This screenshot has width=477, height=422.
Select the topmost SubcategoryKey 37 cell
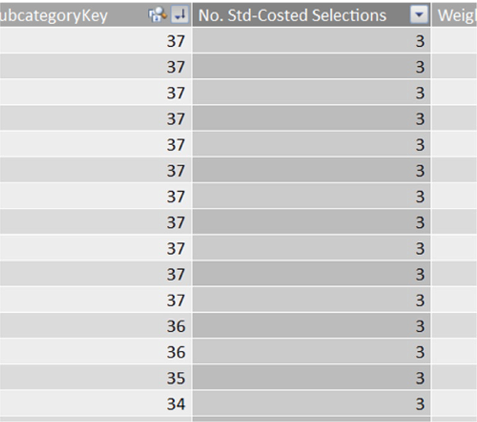[95, 41]
